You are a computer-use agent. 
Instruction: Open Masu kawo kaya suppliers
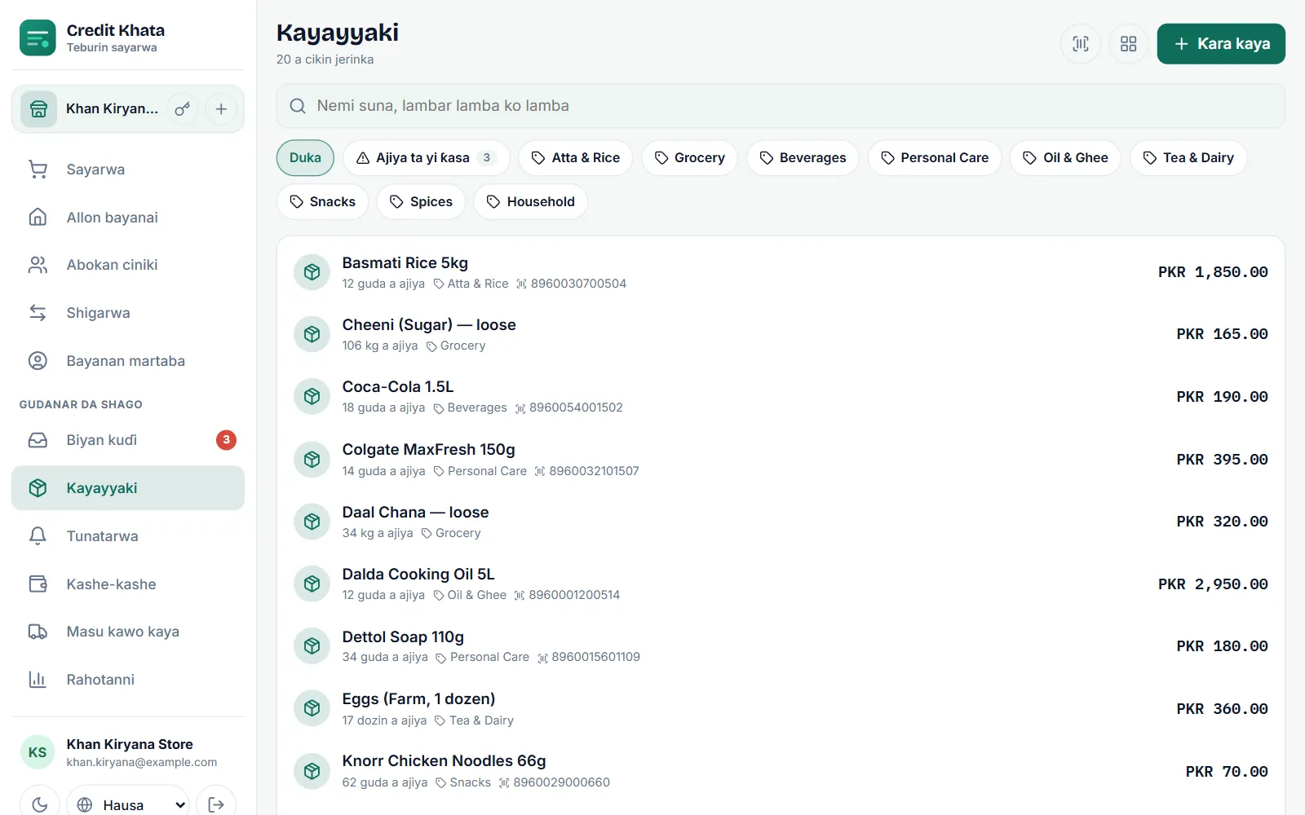(x=128, y=632)
